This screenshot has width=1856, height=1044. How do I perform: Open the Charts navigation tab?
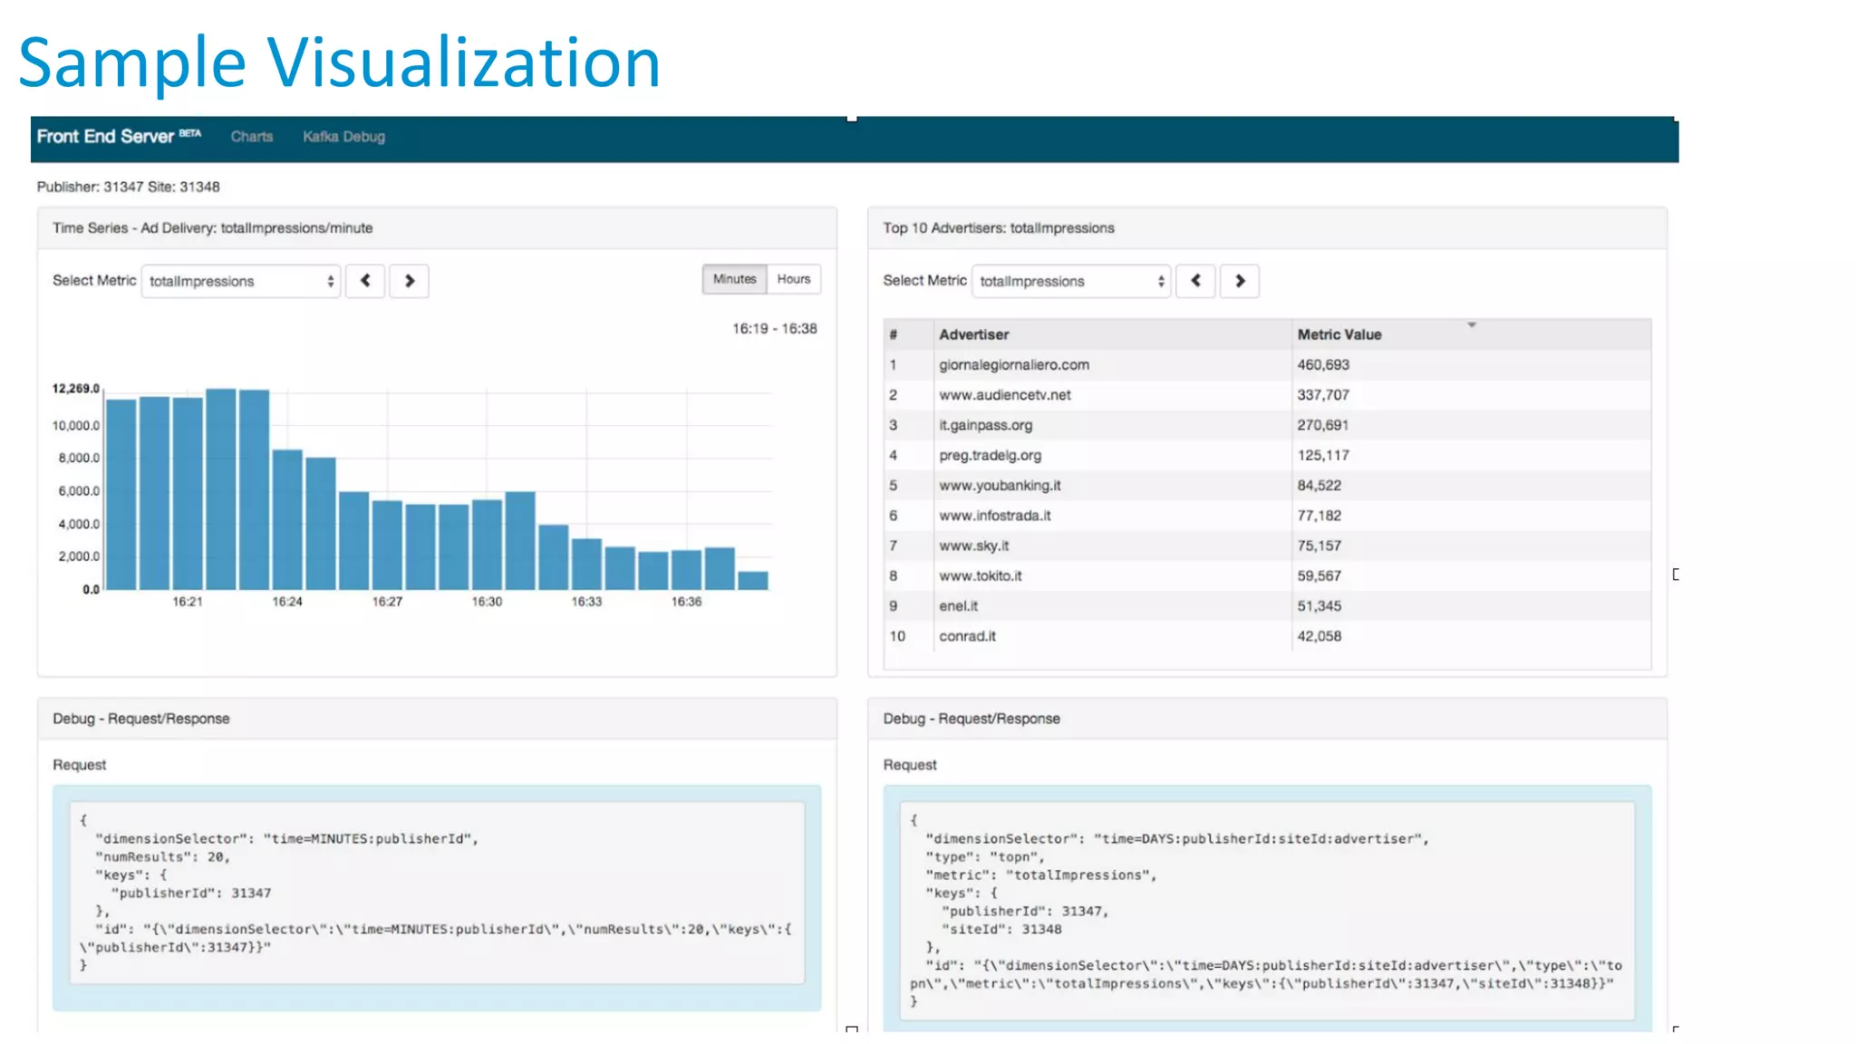click(251, 137)
